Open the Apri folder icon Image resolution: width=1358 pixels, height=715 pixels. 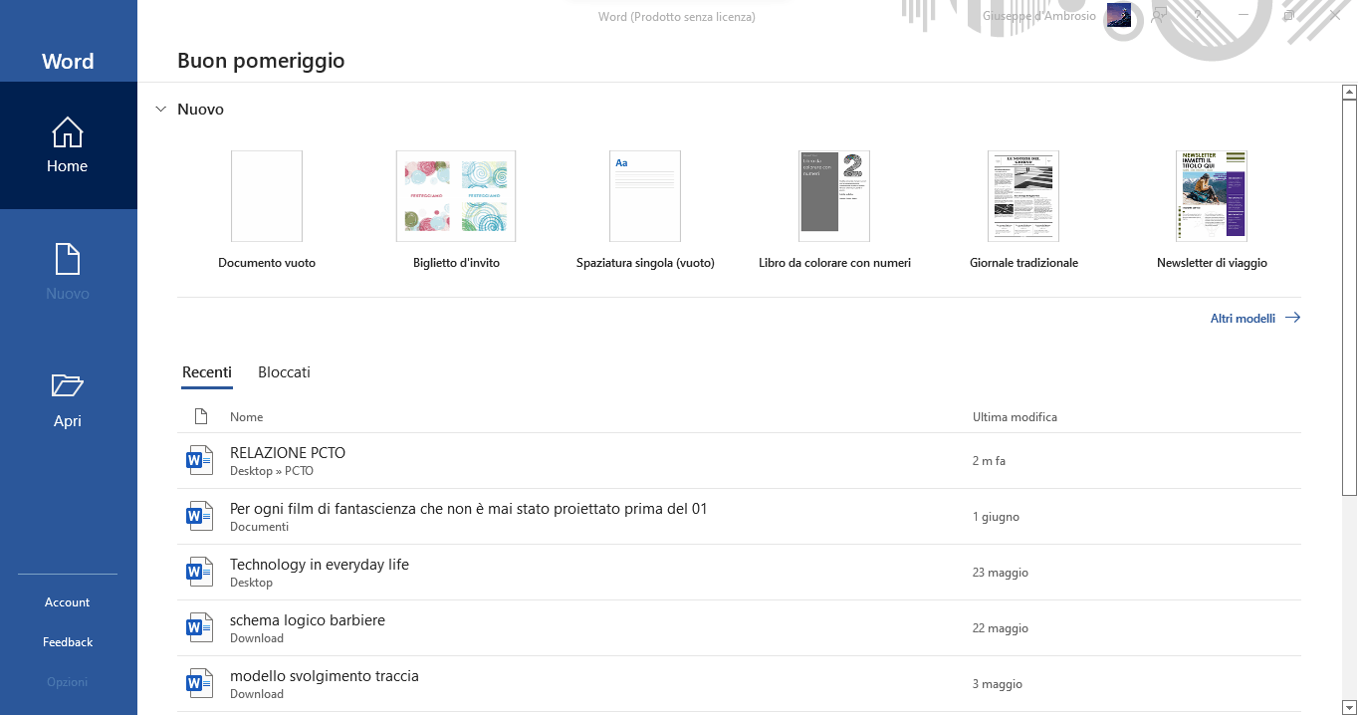point(68,385)
